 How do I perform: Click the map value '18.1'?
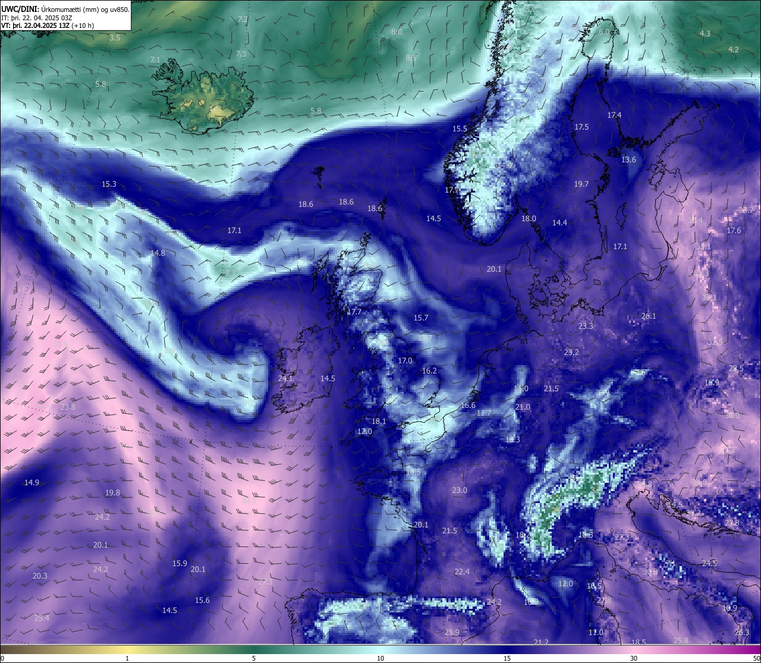pyautogui.click(x=379, y=421)
